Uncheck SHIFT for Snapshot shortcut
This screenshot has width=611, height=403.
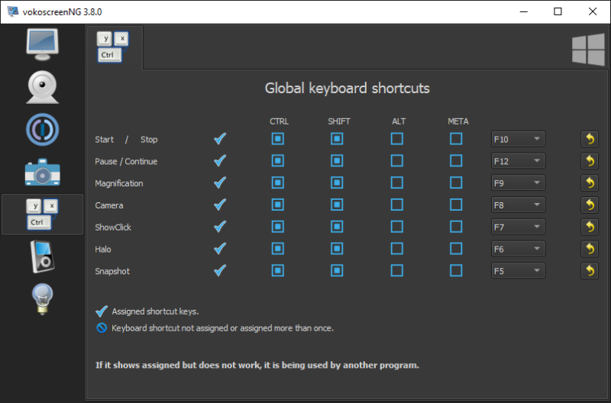tap(337, 270)
